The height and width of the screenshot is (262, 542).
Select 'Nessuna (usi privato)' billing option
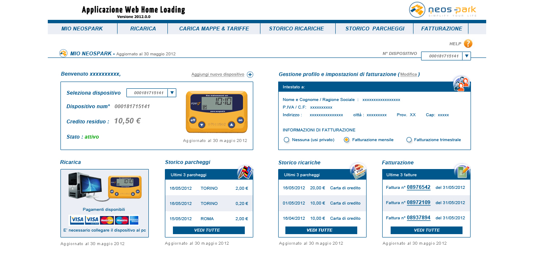[287, 140]
